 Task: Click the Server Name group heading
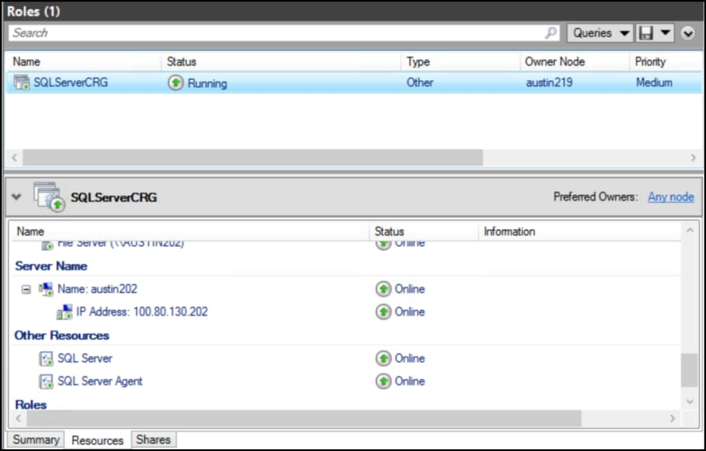click(51, 266)
